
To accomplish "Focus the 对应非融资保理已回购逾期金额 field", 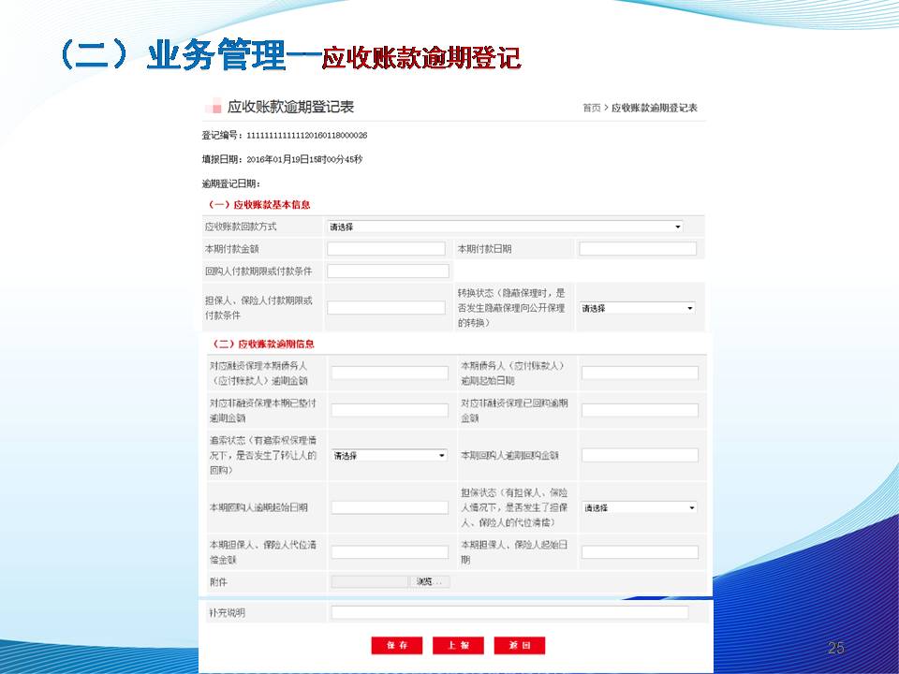I will (x=640, y=410).
